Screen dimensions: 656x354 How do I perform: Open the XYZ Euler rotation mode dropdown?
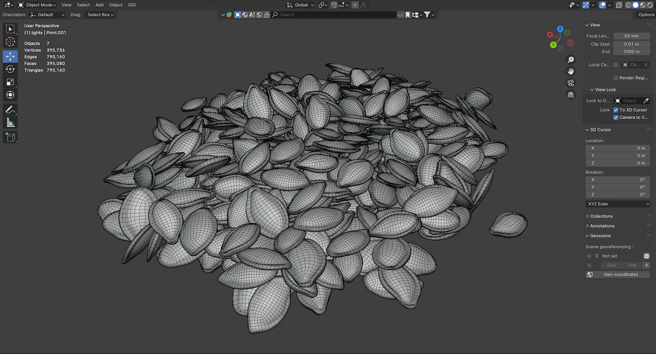(x=618, y=204)
